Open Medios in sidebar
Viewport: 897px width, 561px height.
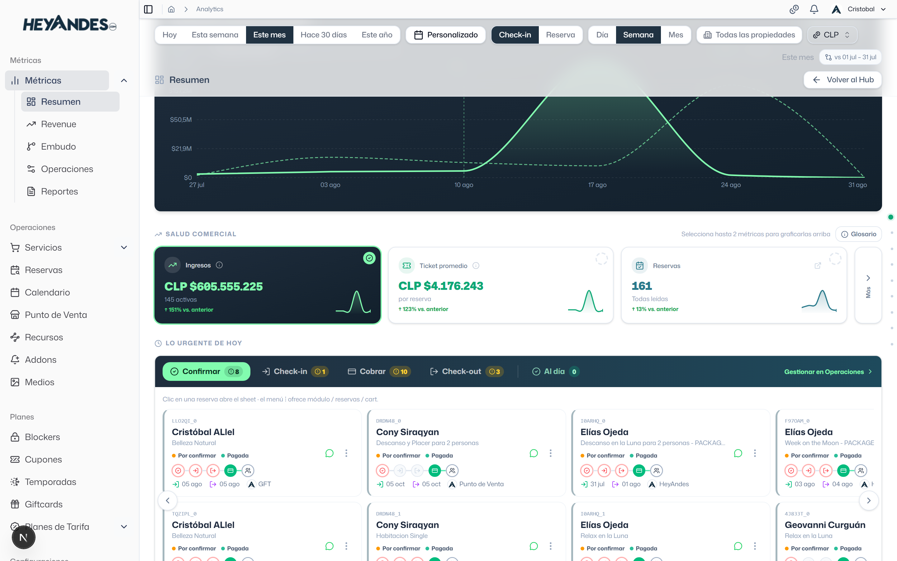pyautogui.click(x=39, y=382)
